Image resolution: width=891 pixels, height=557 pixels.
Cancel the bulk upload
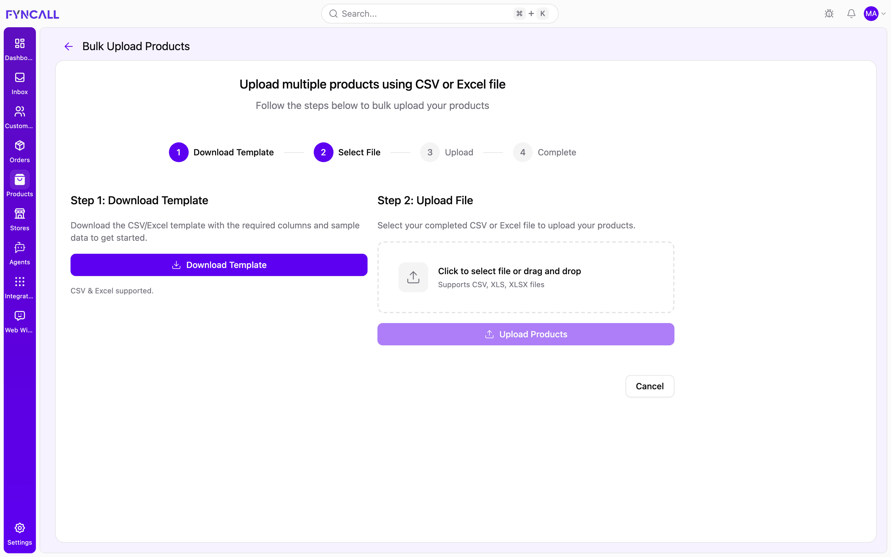650,386
